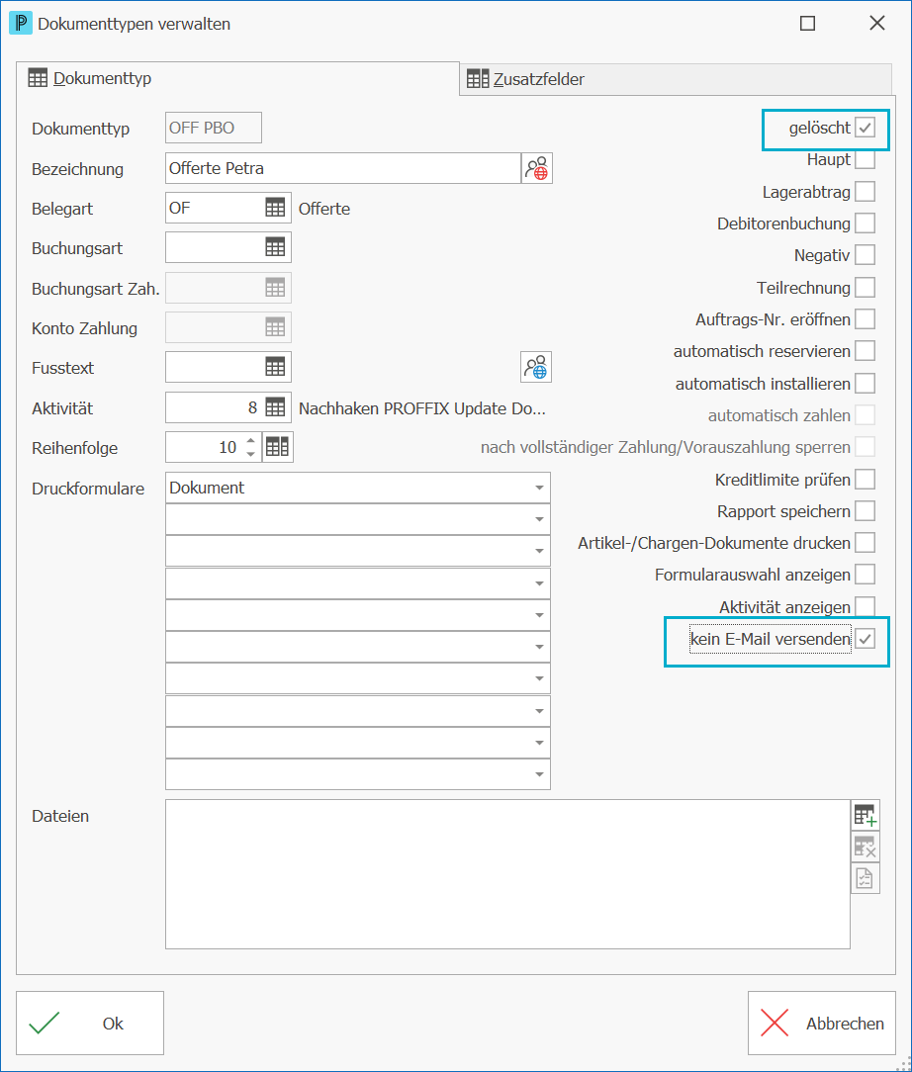This screenshot has height=1072, width=912.
Task: Decrease Reihenfolge value with down arrow
Action: coord(251,455)
